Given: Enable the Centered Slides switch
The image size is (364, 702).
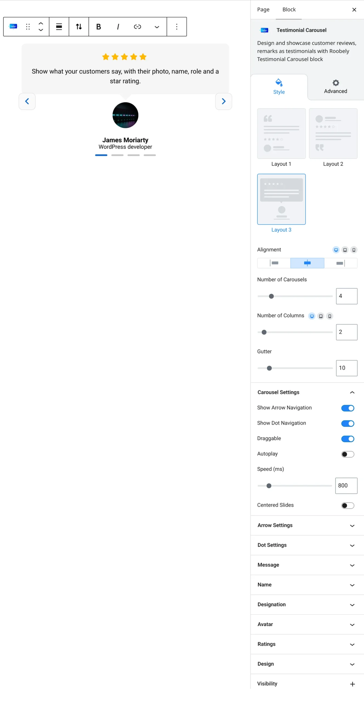Looking at the screenshot, I should pos(348,505).
